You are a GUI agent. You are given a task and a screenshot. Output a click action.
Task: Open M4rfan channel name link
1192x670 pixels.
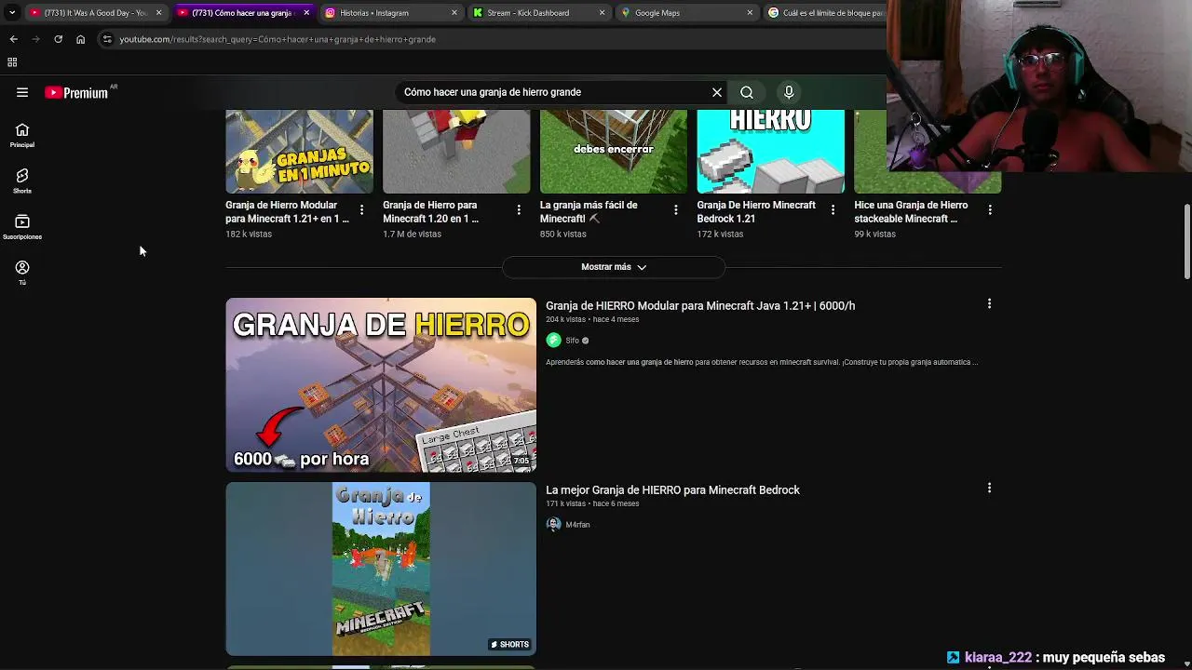pyautogui.click(x=577, y=525)
